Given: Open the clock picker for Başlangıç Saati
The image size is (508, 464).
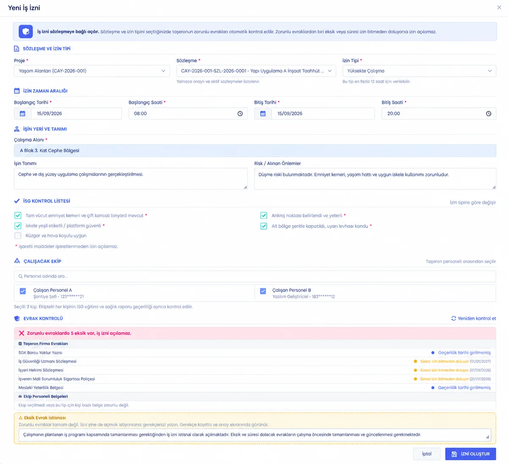Looking at the screenshot, I should click(x=240, y=114).
